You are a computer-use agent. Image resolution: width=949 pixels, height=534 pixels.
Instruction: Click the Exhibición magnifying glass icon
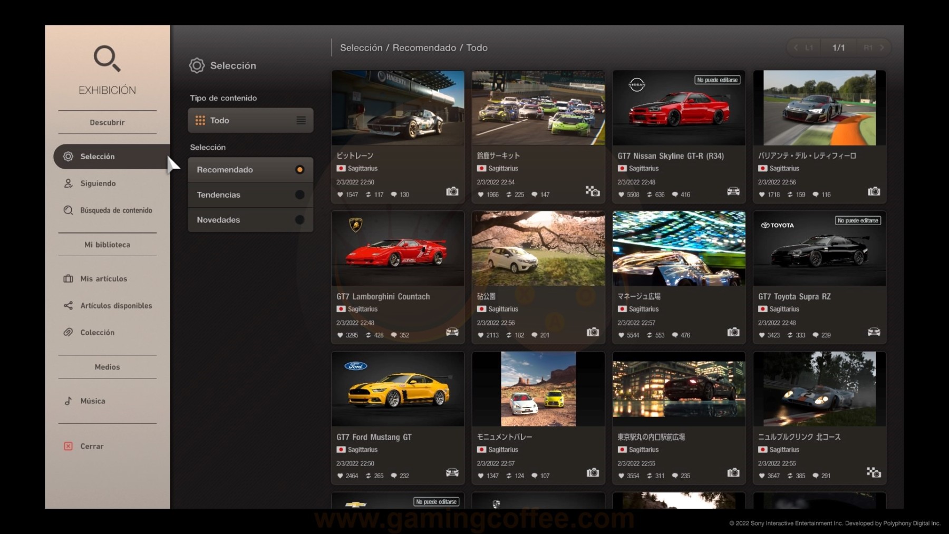pyautogui.click(x=107, y=58)
